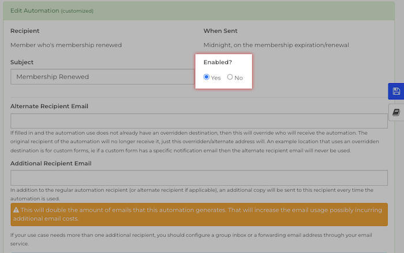The image size is (404, 253).
Task: Click the 'Member who's membership renewed' text
Action: (66, 45)
